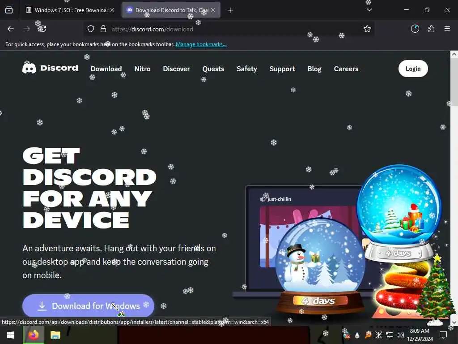Click the Download for Windows button

point(88,305)
